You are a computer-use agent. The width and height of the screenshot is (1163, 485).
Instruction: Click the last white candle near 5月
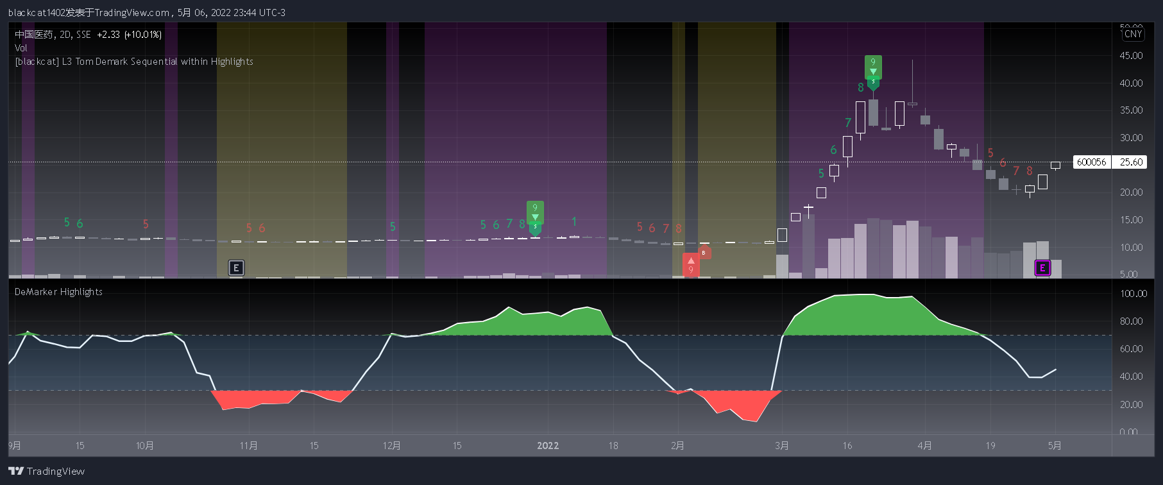tap(1055, 166)
